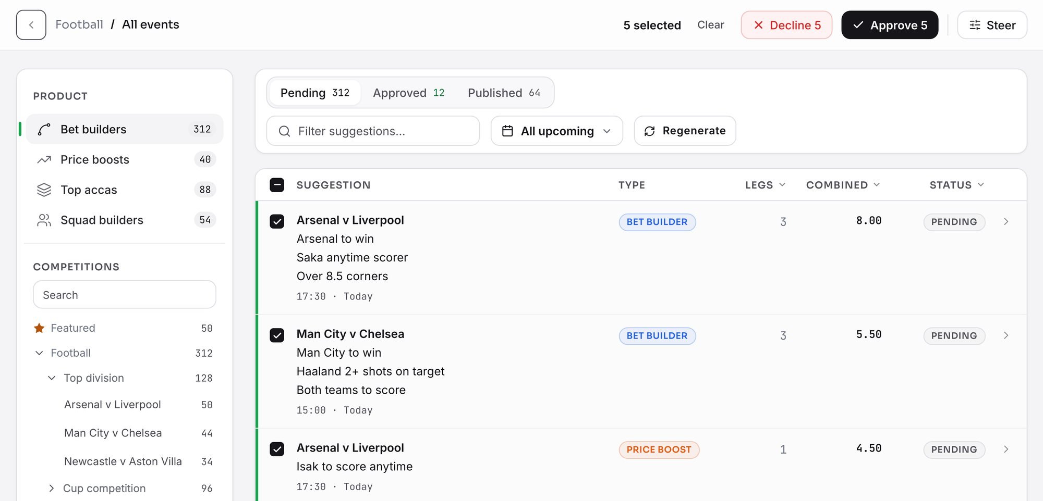The height and width of the screenshot is (501, 1043).
Task: Click the Saka anytime scorer leg
Action: tap(352, 258)
